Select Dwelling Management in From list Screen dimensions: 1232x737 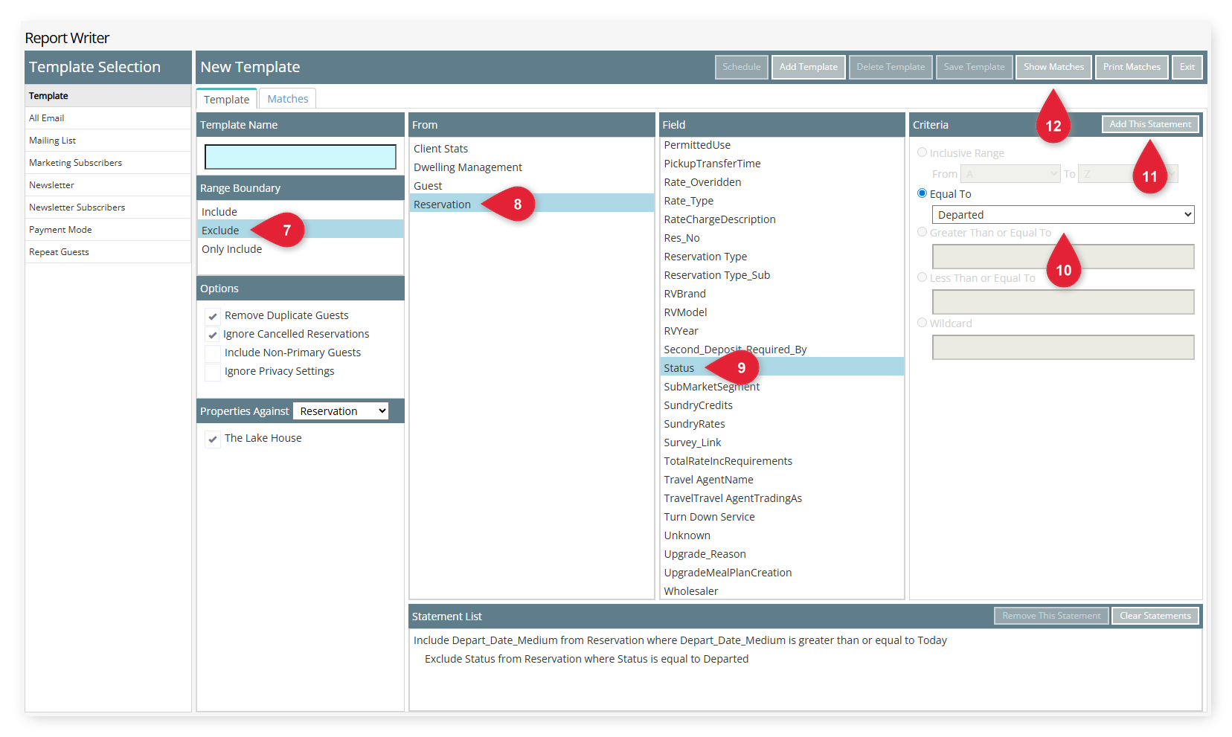532,167
